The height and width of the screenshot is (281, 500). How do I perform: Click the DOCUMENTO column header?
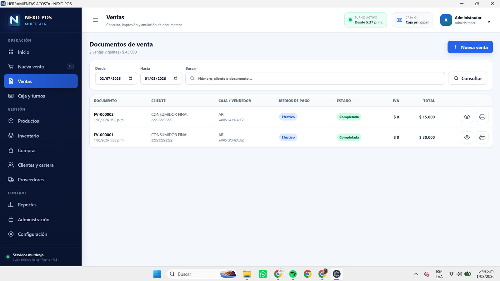pyautogui.click(x=105, y=101)
